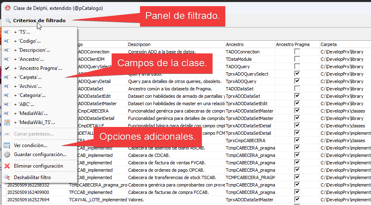
Task: Uncheck Ancestro Pragma for TprxADOQuerySelect row
Action: point(297,74)
